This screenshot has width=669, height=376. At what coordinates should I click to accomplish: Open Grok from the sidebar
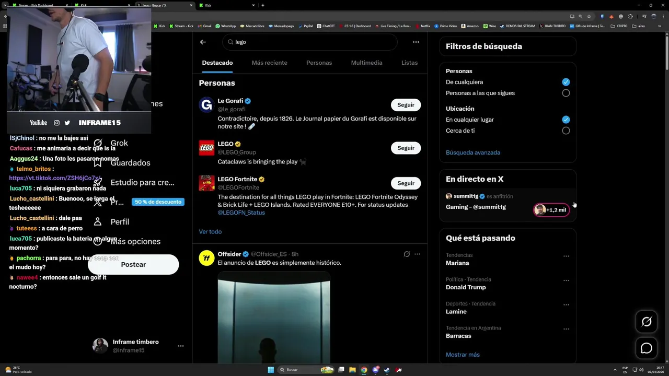(x=110, y=143)
